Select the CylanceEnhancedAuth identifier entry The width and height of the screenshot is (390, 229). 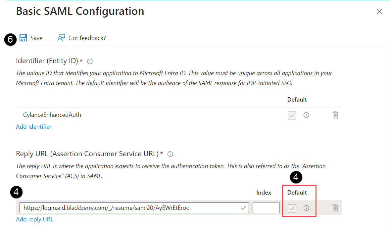tap(52, 115)
